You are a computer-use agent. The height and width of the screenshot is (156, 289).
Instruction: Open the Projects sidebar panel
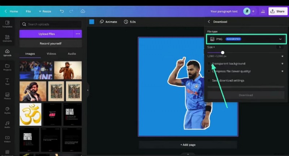point(7,67)
